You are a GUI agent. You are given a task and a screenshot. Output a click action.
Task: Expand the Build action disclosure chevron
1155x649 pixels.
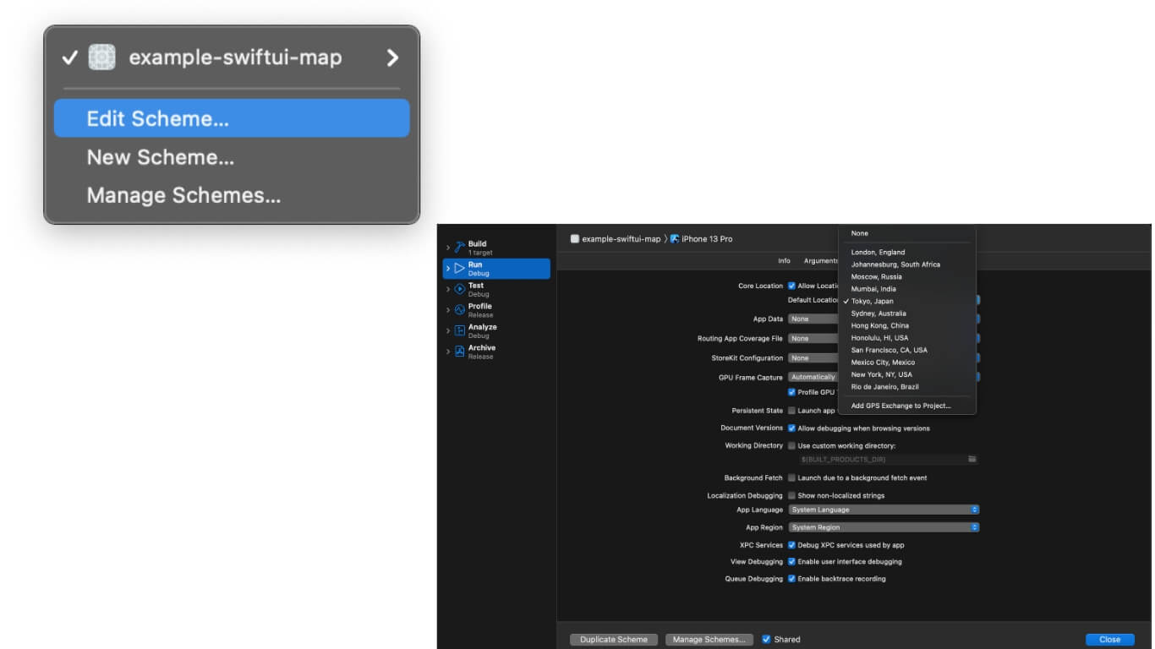tap(448, 248)
